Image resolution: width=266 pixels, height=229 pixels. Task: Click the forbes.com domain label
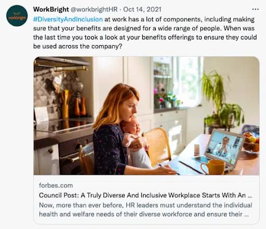click(56, 185)
